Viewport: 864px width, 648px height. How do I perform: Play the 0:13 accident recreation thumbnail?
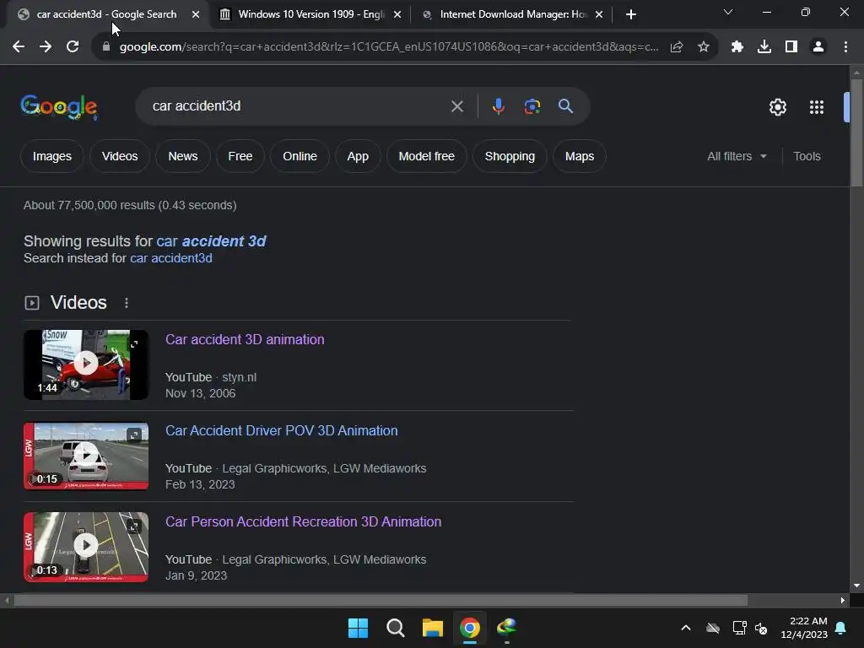pyautogui.click(x=86, y=547)
